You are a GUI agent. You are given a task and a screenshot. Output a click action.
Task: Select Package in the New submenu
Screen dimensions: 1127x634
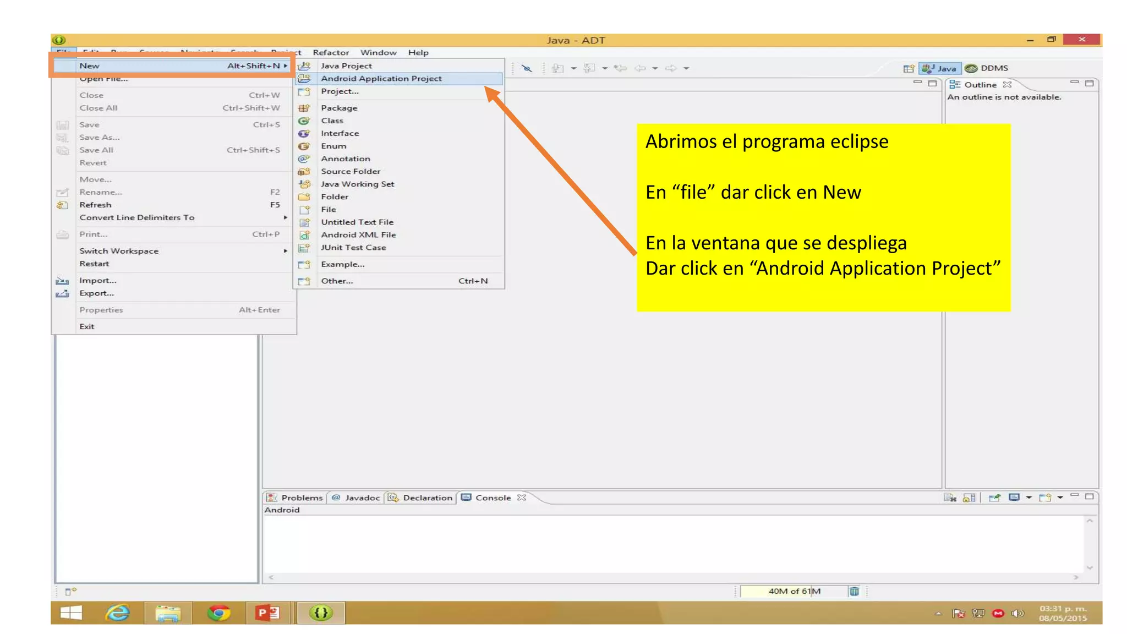point(399,108)
